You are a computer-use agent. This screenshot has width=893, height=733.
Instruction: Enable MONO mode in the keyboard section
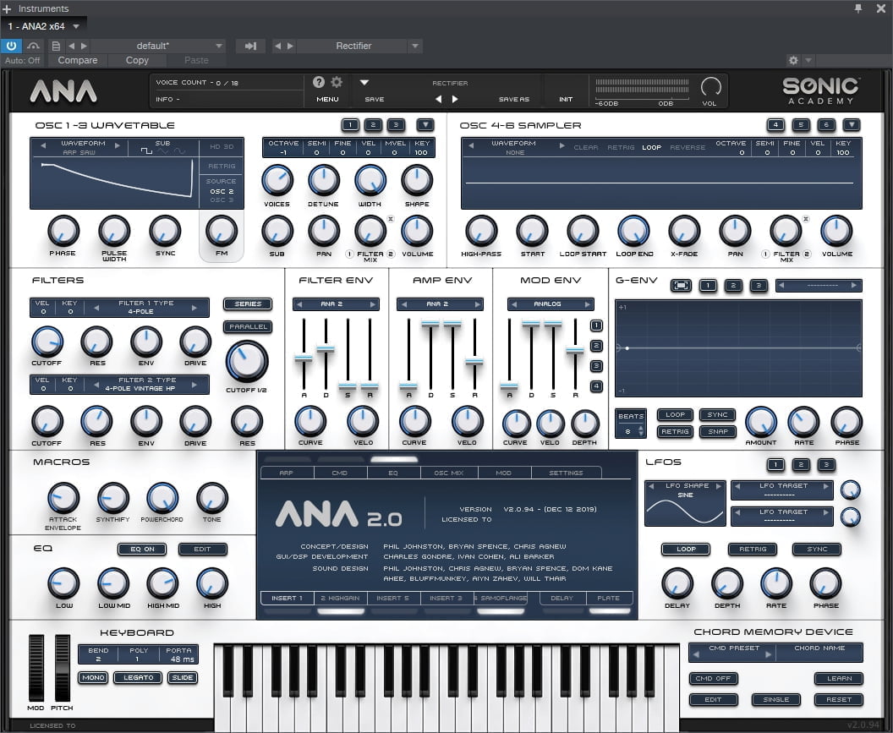coord(93,677)
